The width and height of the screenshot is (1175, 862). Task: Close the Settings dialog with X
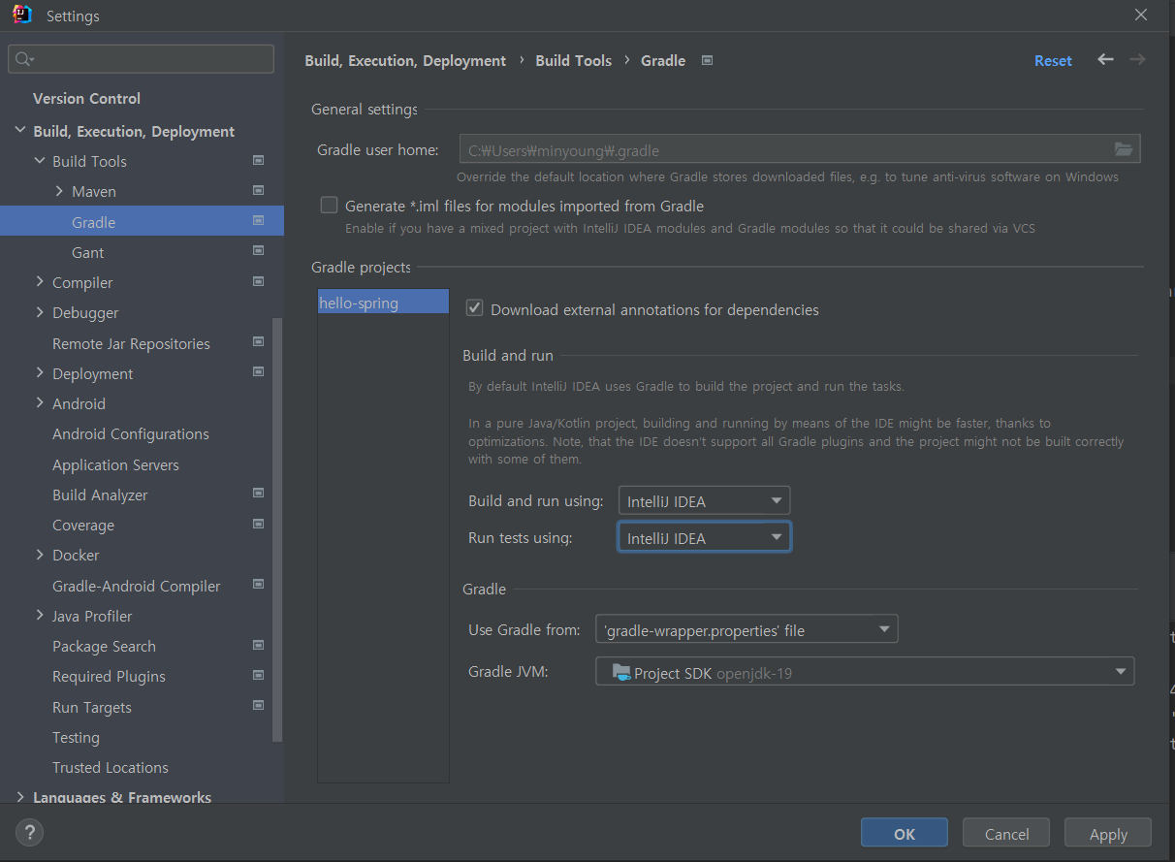tap(1141, 15)
